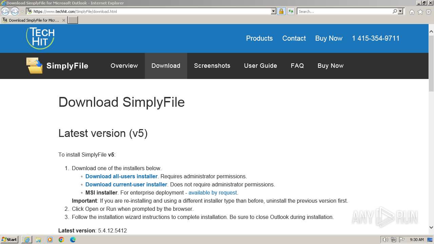Open the Products top menu link
Viewport: 434px width, 244px height.
tap(259, 38)
